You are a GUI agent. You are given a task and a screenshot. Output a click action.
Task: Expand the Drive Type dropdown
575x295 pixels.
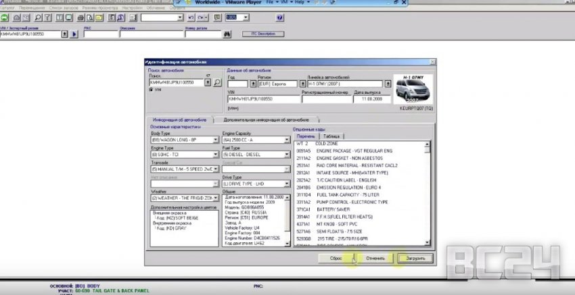pyautogui.click(x=287, y=184)
